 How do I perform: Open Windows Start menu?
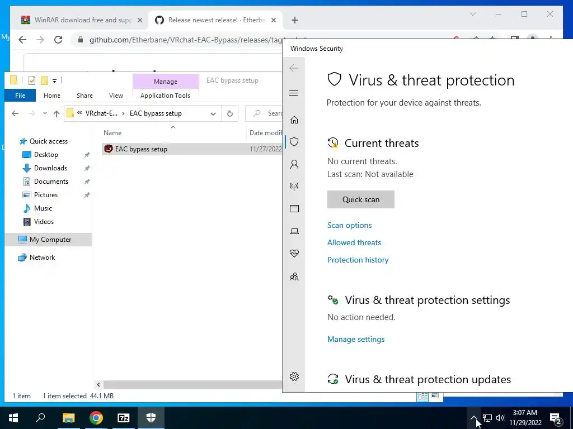click(13, 418)
